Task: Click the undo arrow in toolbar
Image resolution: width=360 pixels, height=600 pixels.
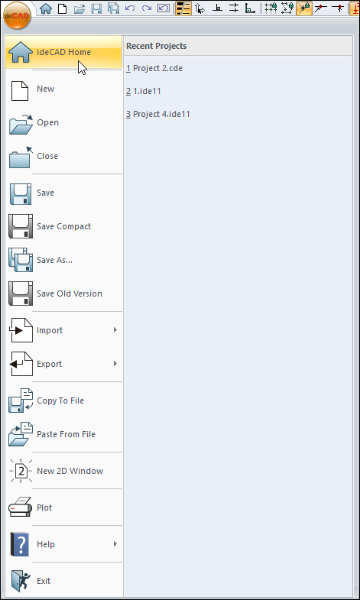Action: (130, 8)
